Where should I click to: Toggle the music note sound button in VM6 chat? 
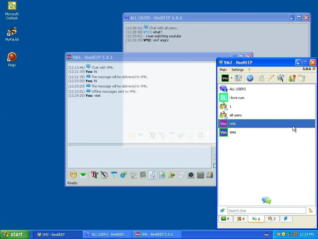[x=152, y=175]
